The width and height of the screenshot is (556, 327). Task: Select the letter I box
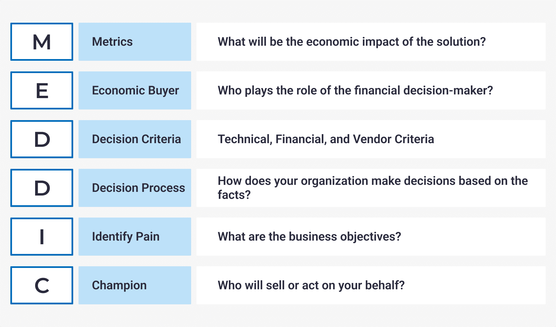(x=42, y=237)
